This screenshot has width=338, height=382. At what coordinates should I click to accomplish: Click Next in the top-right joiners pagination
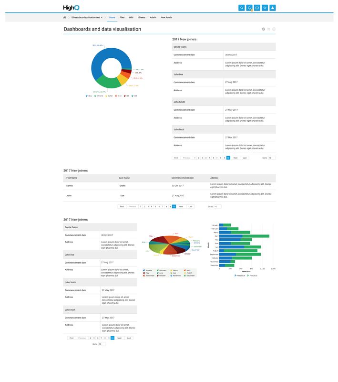click(236, 158)
